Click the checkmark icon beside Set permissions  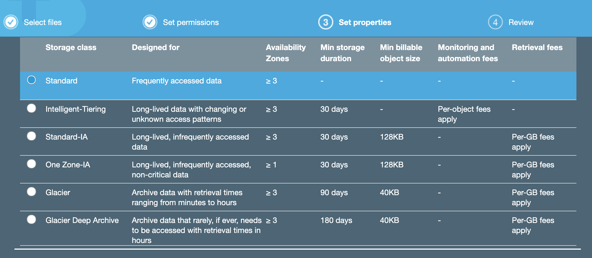[x=150, y=22]
